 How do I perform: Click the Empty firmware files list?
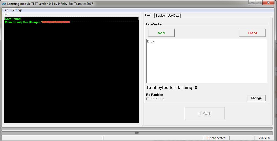(207, 61)
